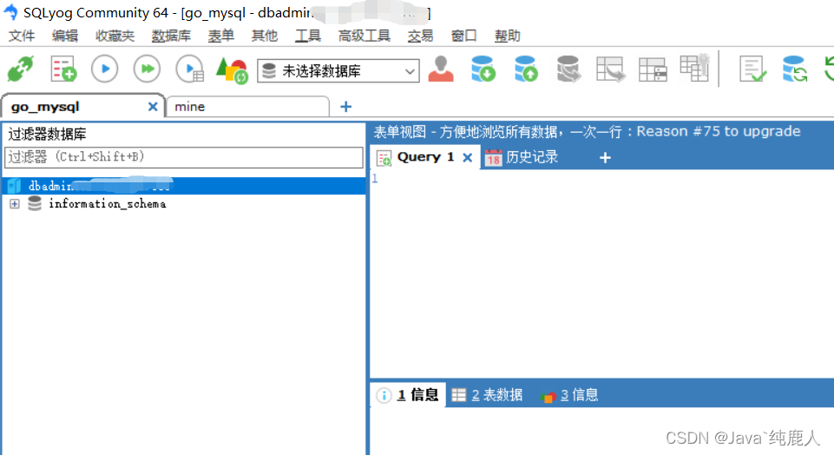Click the Execute and edit resultset icon
This screenshot has height=455, width=834.
pyautogui.click(x=190, y=69)
